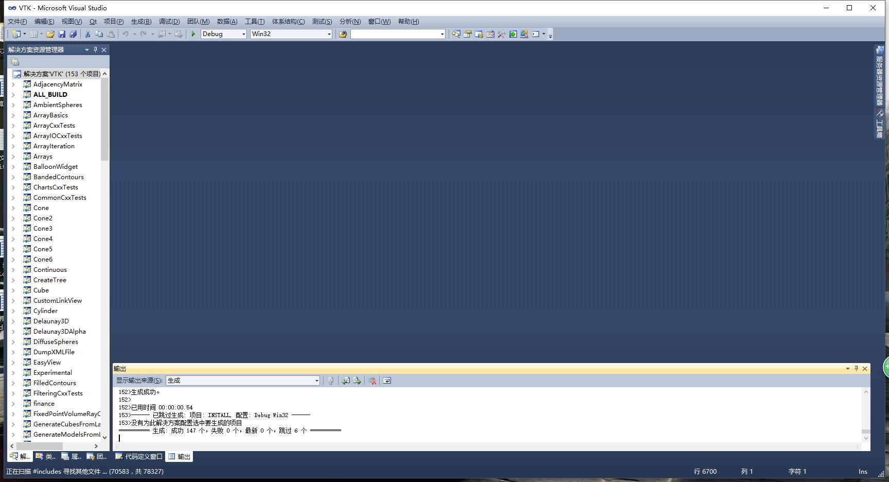Click the Solution Explorer horizontal scroll right arrow
Image resolution: width=889 pixels, height=482 pixels.
click(96, 446)
